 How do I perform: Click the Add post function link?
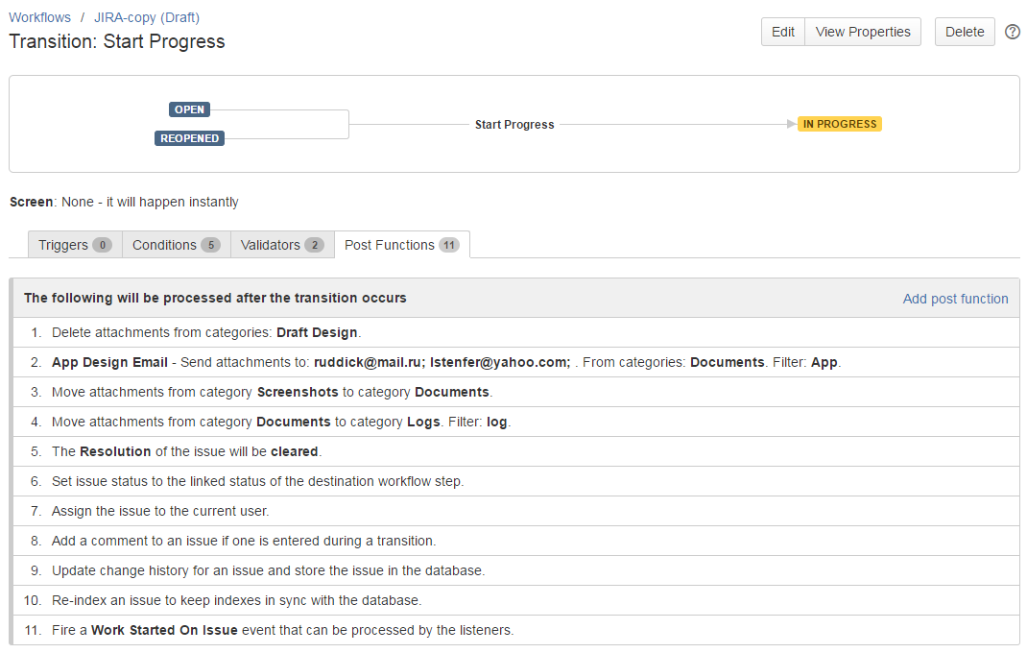pos(955,299)
